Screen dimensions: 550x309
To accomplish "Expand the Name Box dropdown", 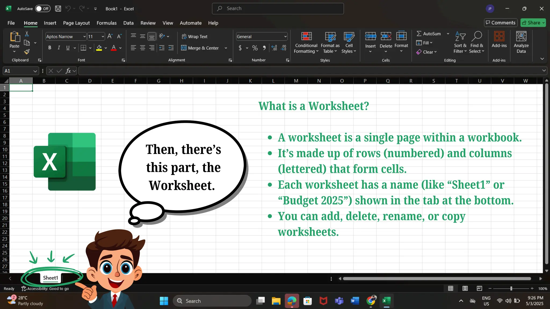I will point(35,71).
